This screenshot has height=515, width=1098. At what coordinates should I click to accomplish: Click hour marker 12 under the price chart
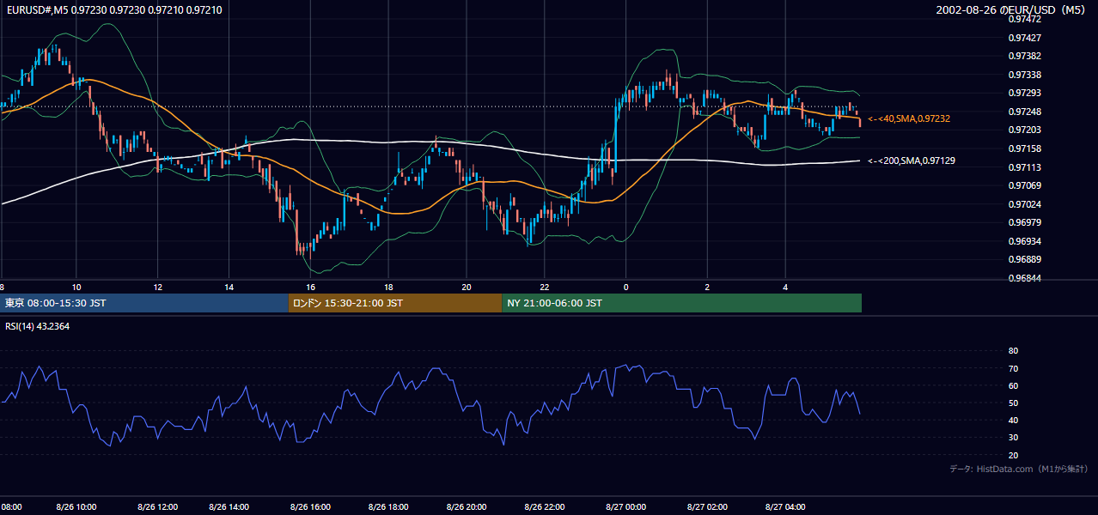point(157,287)
